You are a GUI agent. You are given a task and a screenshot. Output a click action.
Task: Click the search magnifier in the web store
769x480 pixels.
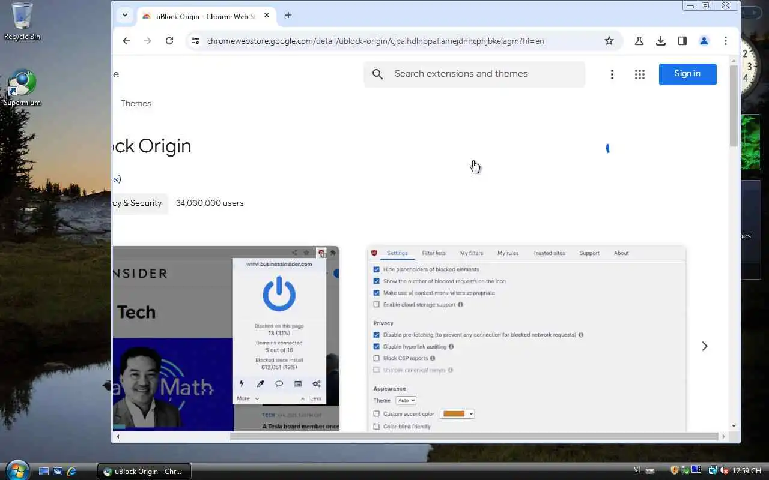pyautogui.click(x=378, y=74)
